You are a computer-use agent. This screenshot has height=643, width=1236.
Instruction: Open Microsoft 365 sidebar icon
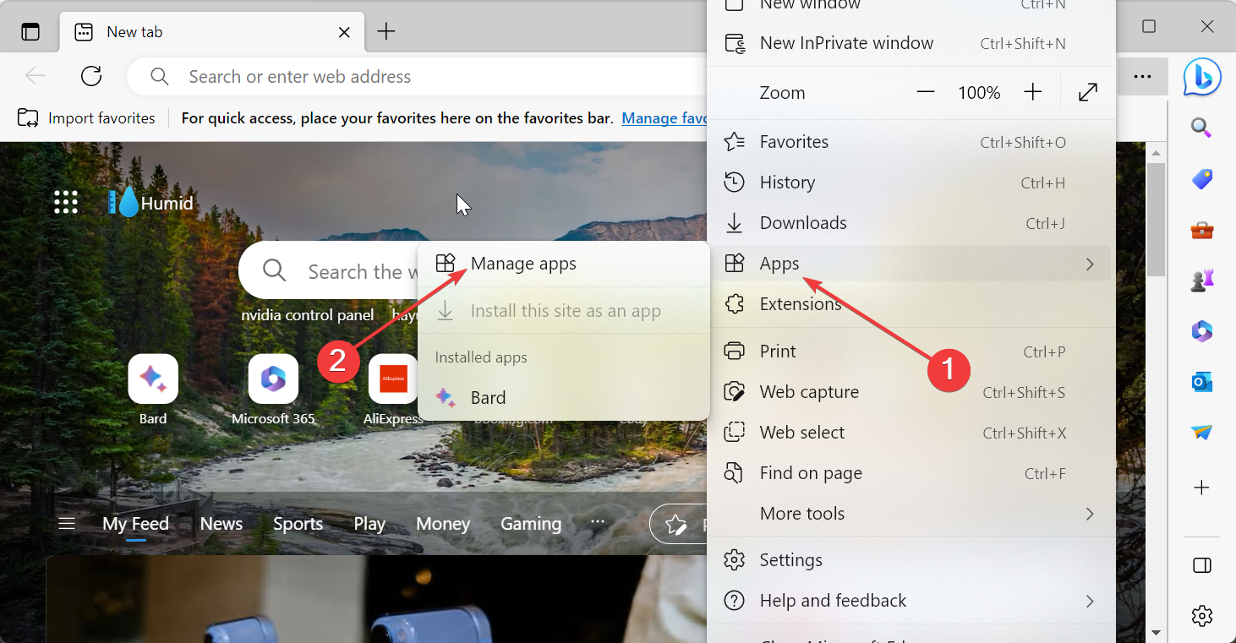[1201, 332]
